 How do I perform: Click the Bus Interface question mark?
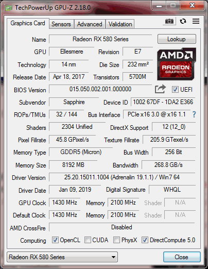[x=194, y=114]
